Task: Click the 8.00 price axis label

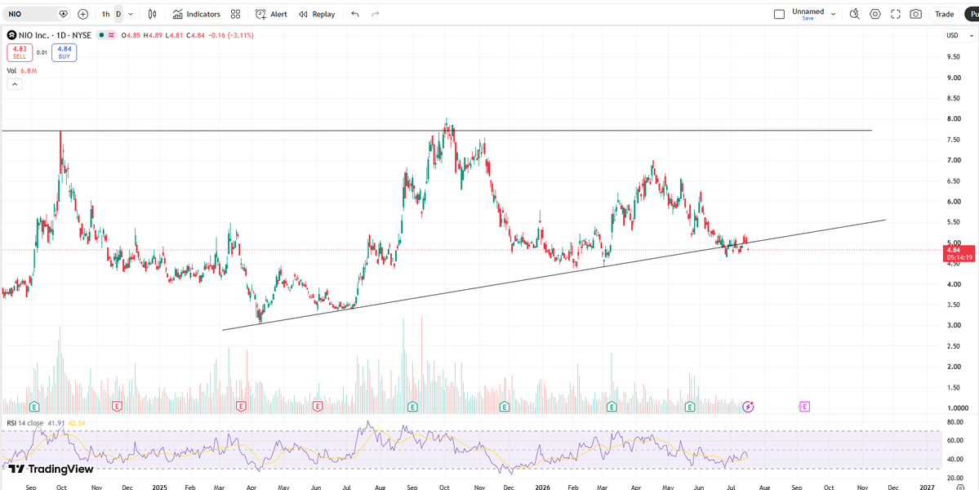Action: (953, 118)
